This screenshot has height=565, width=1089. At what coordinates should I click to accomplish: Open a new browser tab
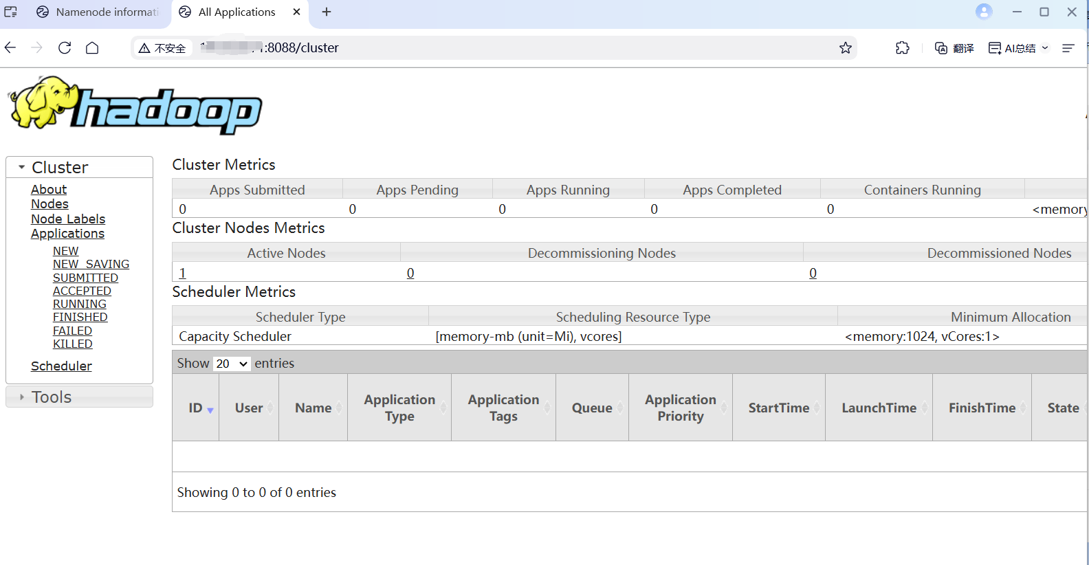click(327, 12)
